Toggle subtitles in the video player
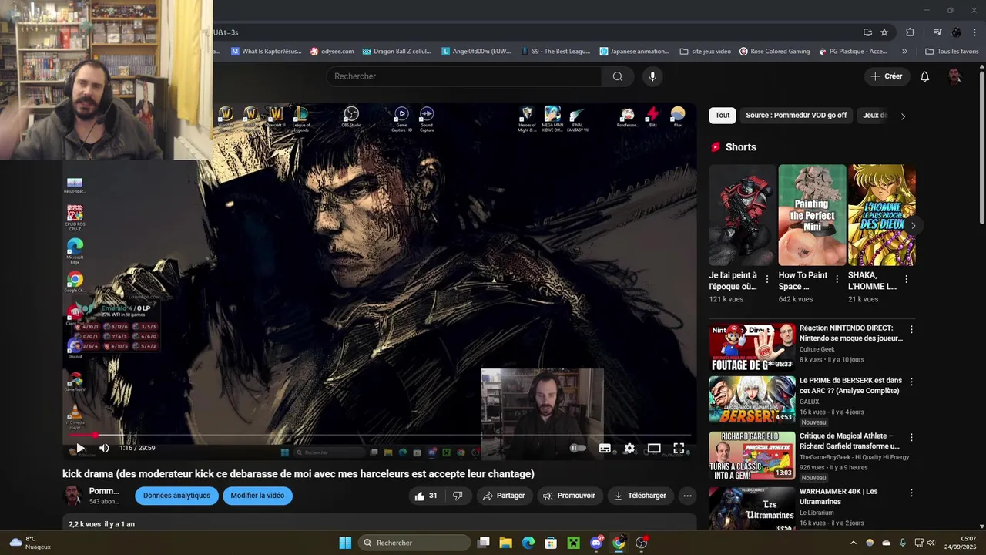Image resolution: width=986 pixels, height=555 pixels. point(605,448)
